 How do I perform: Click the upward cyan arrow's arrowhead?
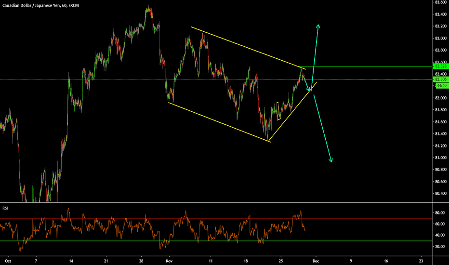(318, 25)
